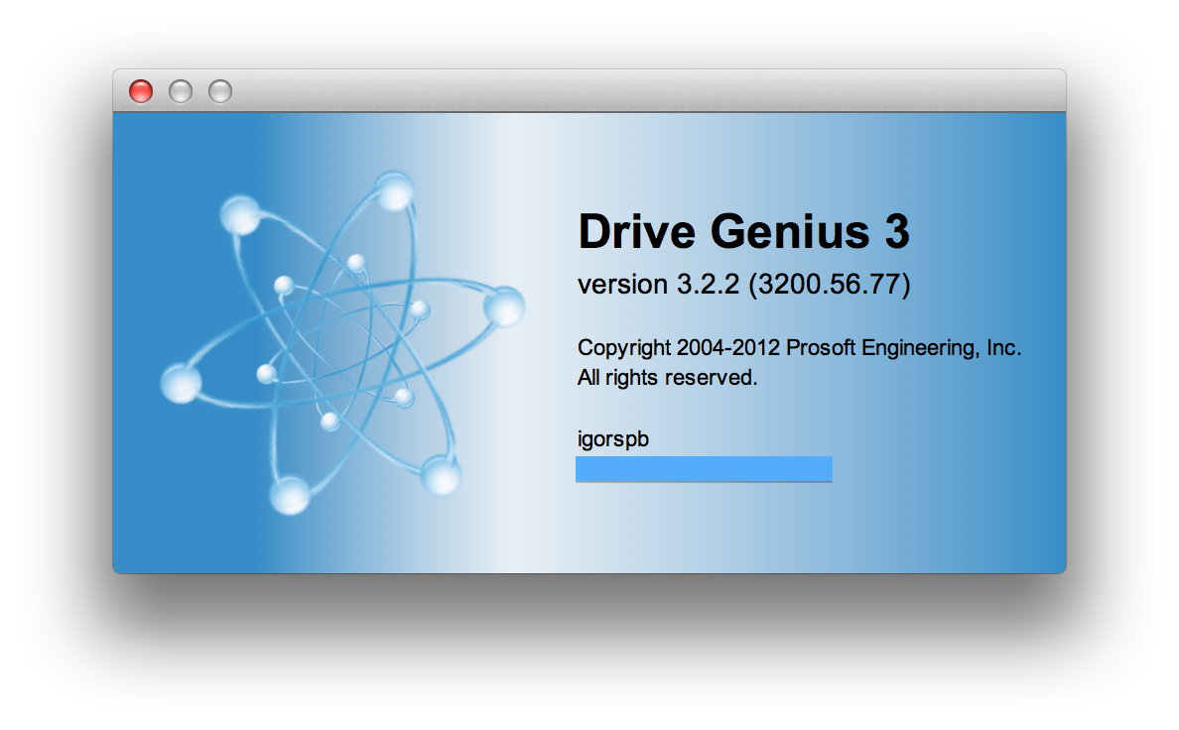Minimize the about window with gray middle button
The image size is (1179, 730).
pos(181,91)
